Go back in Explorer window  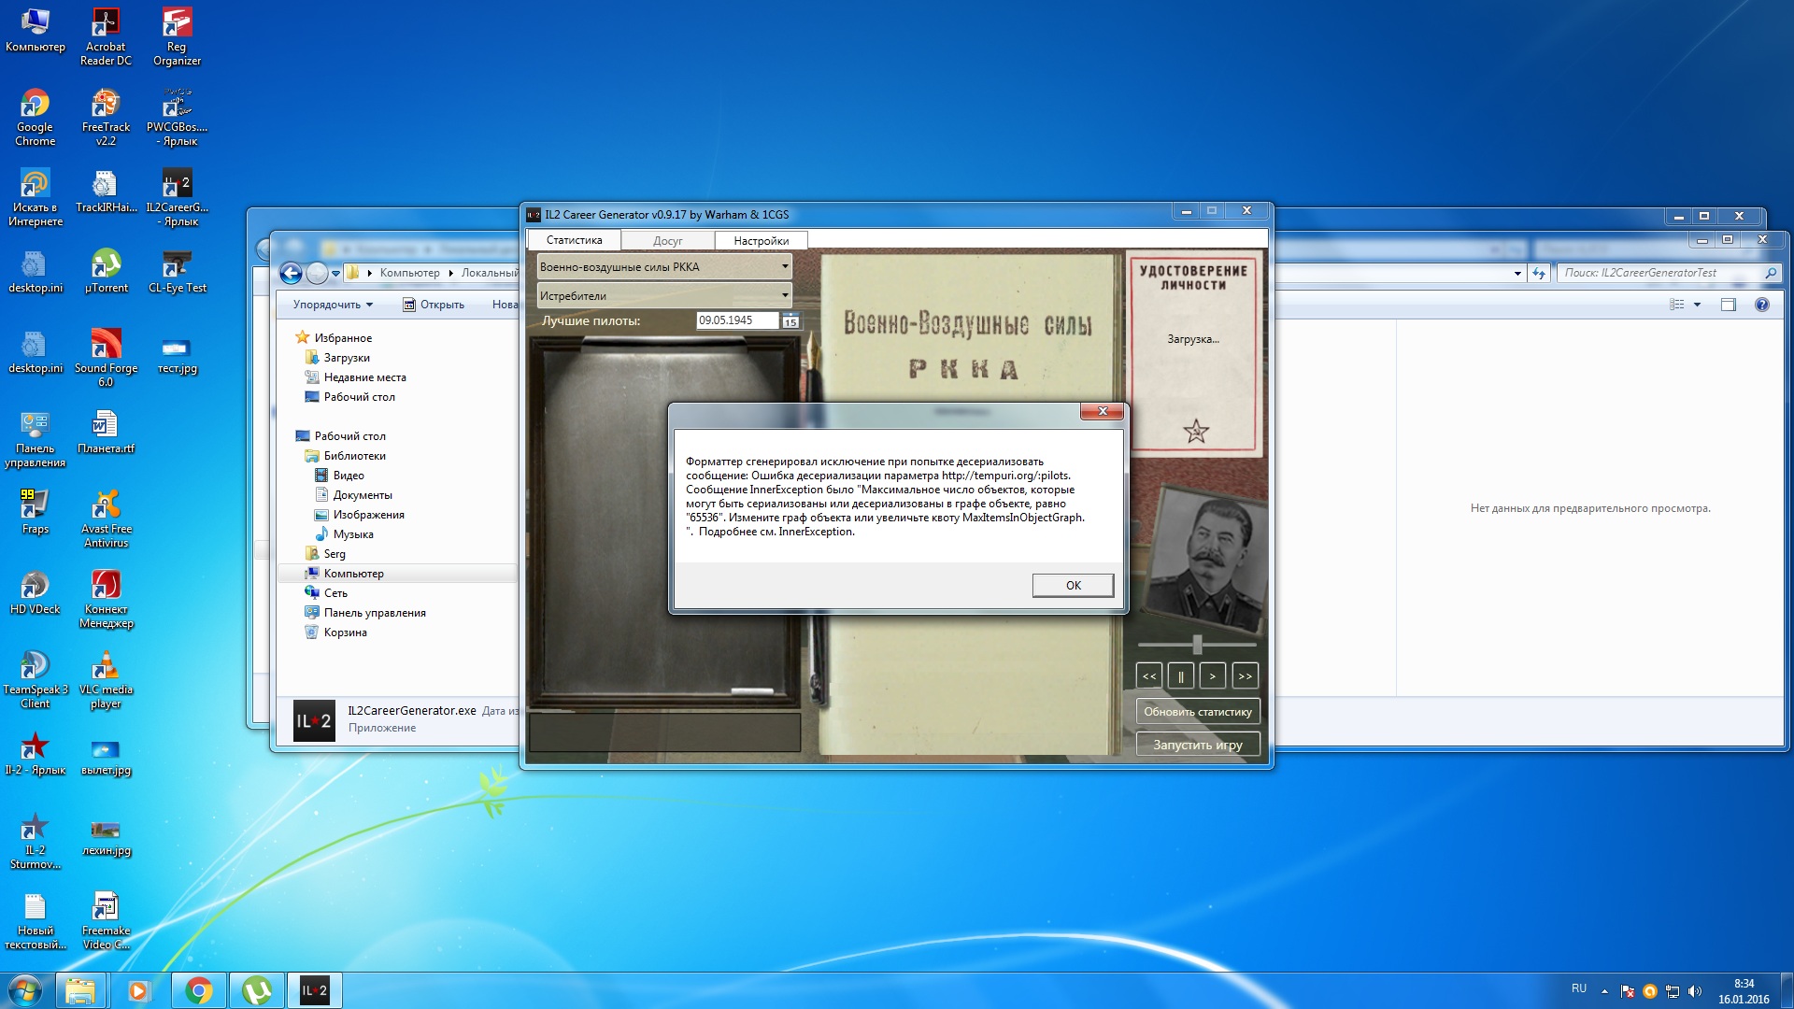pos(291,273)
